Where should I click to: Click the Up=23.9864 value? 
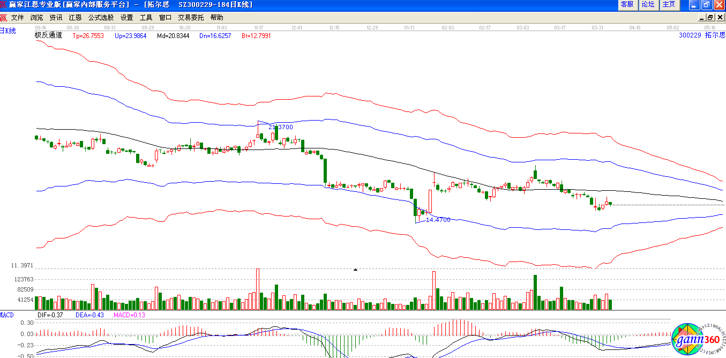click(x=131, y=36)
